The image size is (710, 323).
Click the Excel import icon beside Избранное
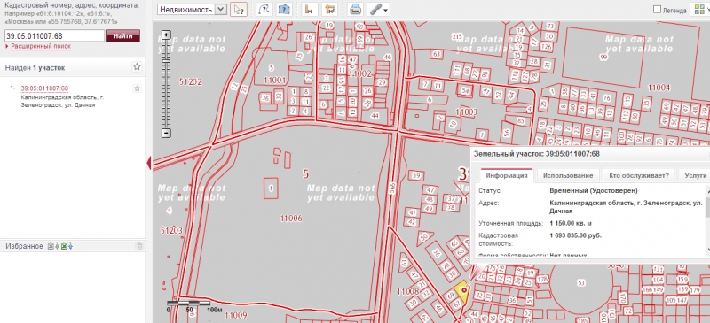[67, 246]
